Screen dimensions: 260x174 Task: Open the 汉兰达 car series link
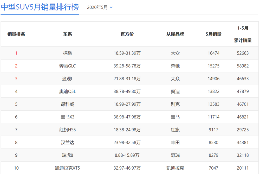coord(68,142)
